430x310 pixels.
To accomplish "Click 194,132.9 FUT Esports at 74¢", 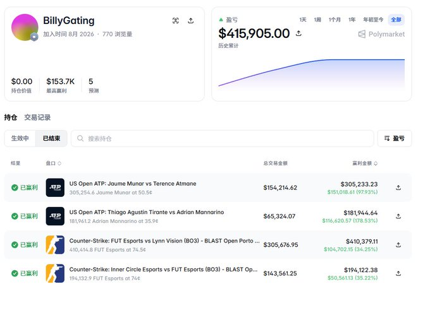I will (105, 278).
